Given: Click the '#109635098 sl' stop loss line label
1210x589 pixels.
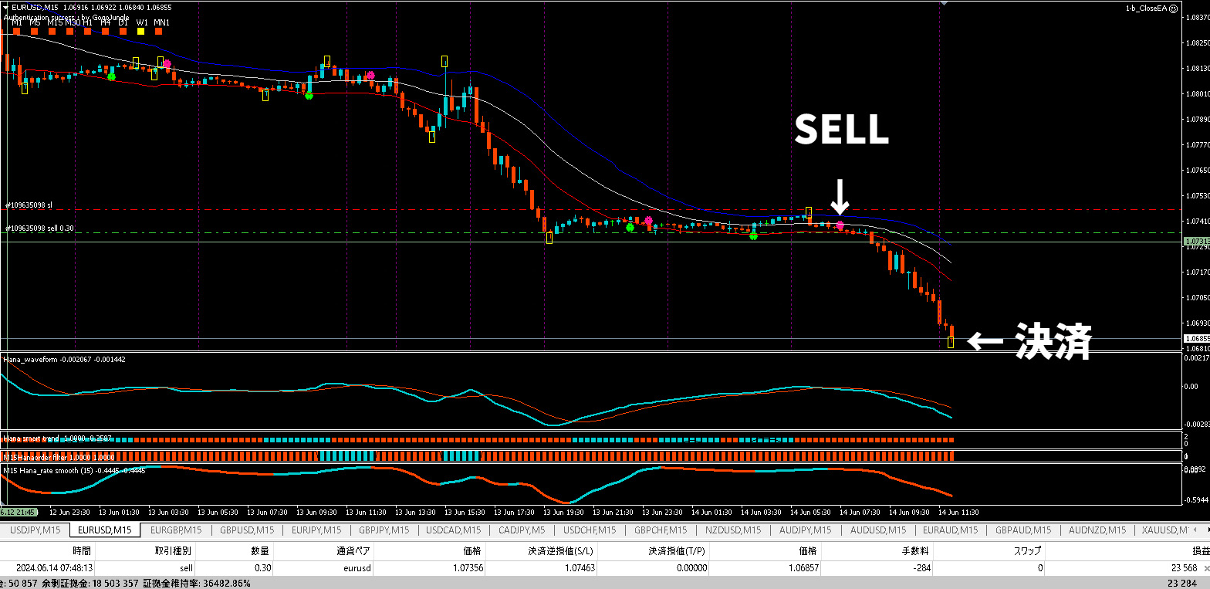Looking at the screenshot, I should 29,205.
